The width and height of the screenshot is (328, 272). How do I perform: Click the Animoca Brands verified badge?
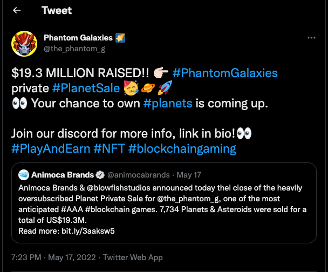(100, 175)
